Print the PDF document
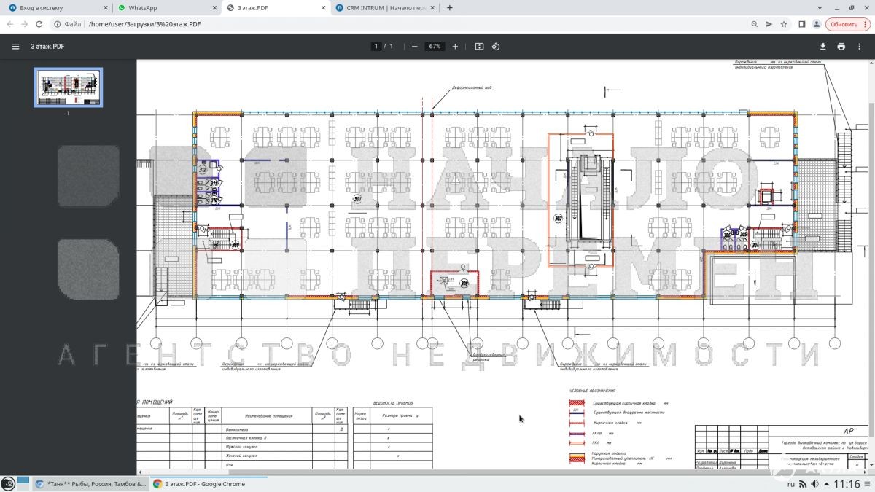The width and height of the screenshot is (875, 492). 841,46
